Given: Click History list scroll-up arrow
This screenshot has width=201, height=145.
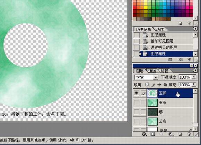Looking at the screenshot, I should (195, 35).
